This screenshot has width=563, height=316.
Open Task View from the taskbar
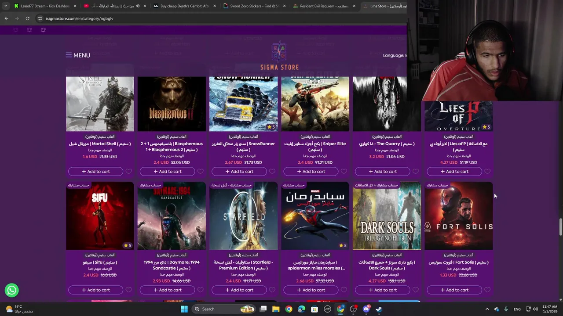(x=263, y=309)
